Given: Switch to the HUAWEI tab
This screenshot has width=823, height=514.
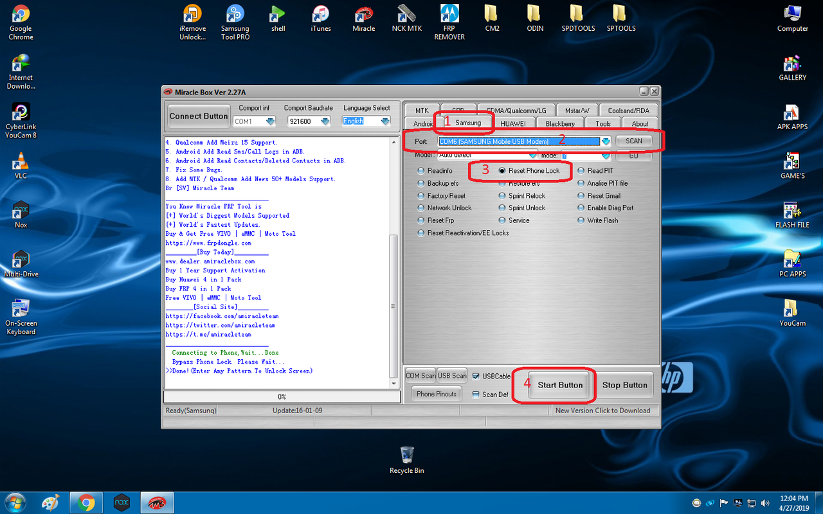Looking at the screenshot, I should 513,123.
